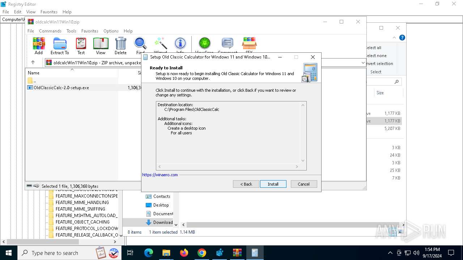Expand the WinRAR address bar dropdown
Screen dimensions: 463x260
coord(363,62)
